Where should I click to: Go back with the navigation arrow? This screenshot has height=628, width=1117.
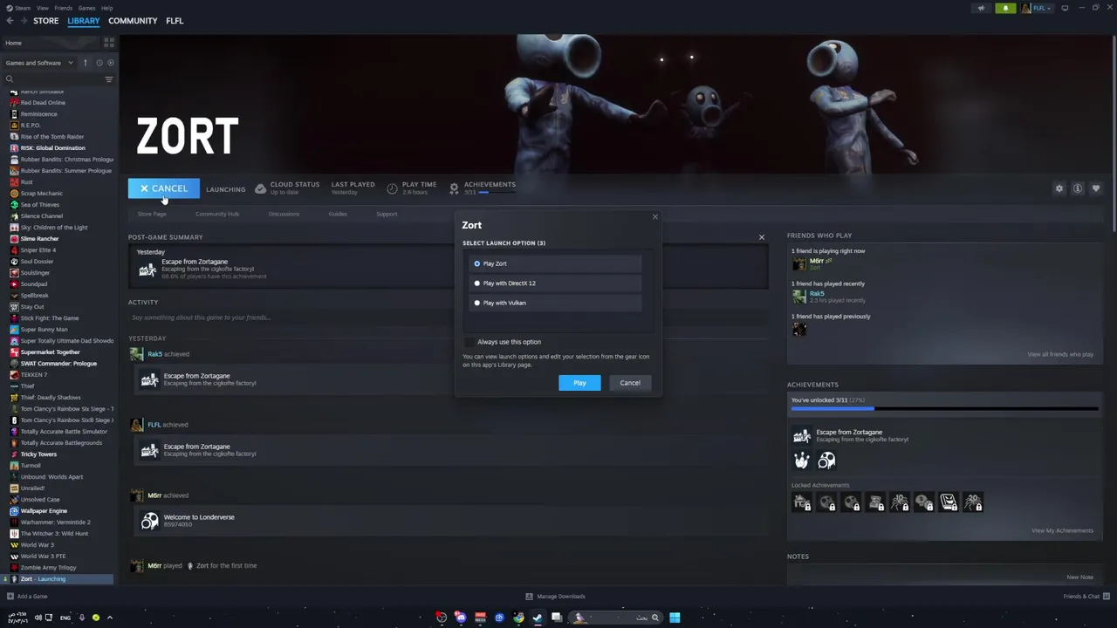coord(10,21)
